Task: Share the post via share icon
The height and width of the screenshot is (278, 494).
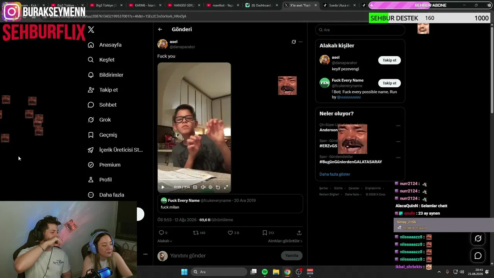Action: pyautogui.click(x=299, y=233)
